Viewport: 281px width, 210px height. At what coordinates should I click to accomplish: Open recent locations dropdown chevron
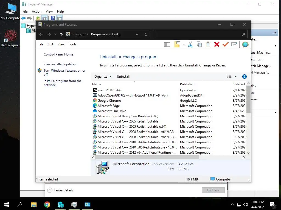pyautogui.click(x=55, y=34)
